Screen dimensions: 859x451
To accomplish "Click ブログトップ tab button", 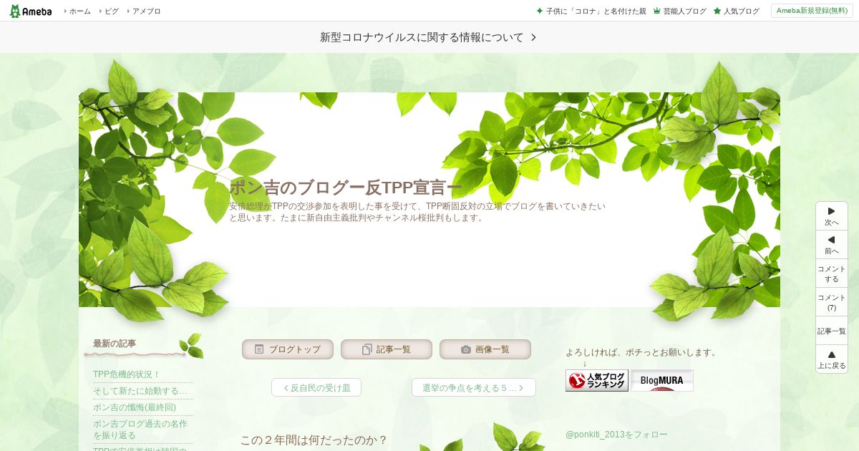I will click(288, 349).
